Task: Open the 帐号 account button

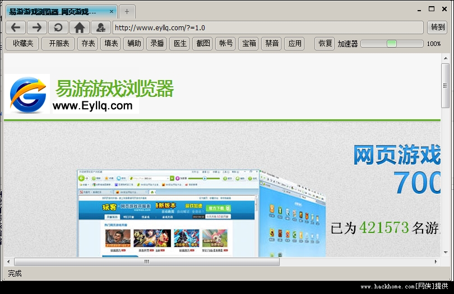Action: click(x=226, y=44)
